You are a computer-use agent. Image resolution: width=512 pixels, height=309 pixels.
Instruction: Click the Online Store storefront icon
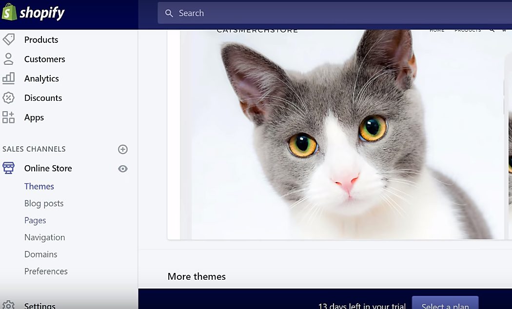pos(8,168)
